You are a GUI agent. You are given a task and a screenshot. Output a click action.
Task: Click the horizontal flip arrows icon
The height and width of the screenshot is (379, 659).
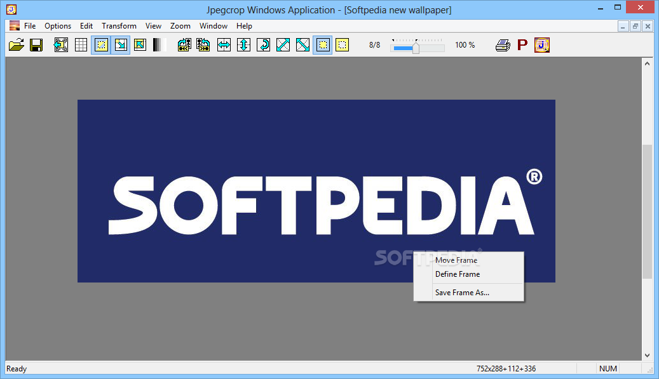pos(224,45)
